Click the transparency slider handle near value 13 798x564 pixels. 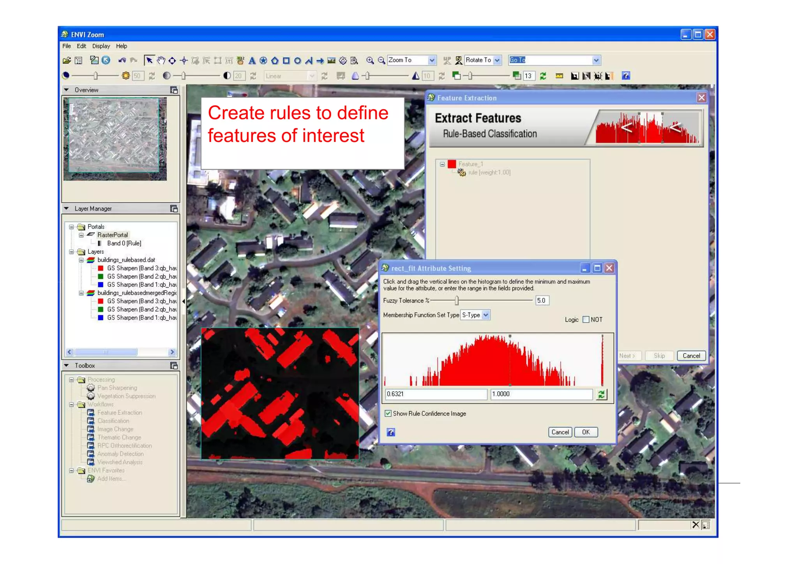[470, 76]
